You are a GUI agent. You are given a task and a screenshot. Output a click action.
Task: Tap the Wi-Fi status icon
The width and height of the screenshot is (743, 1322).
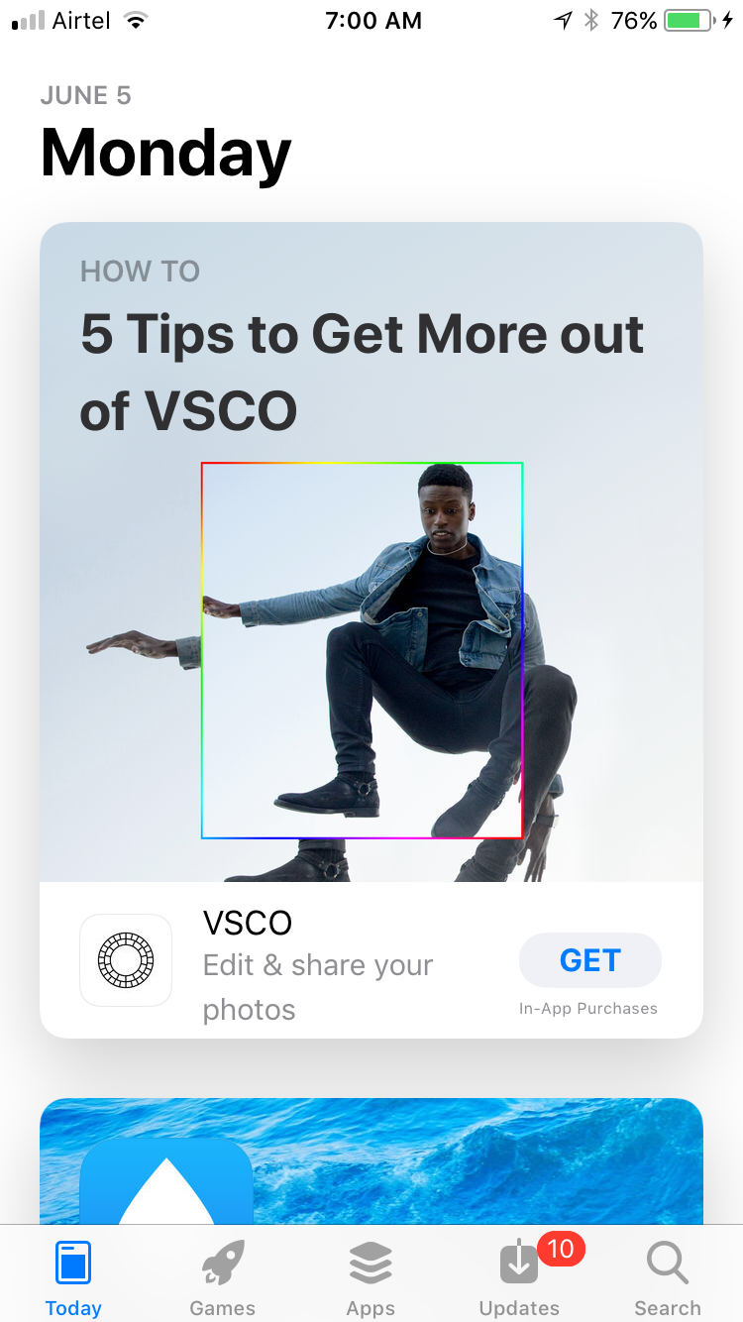[136, 21]
